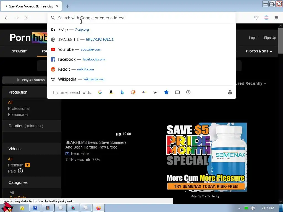Go back using the browser back arrow
This screenshot has height=212, width=283.
pos(7,18)
